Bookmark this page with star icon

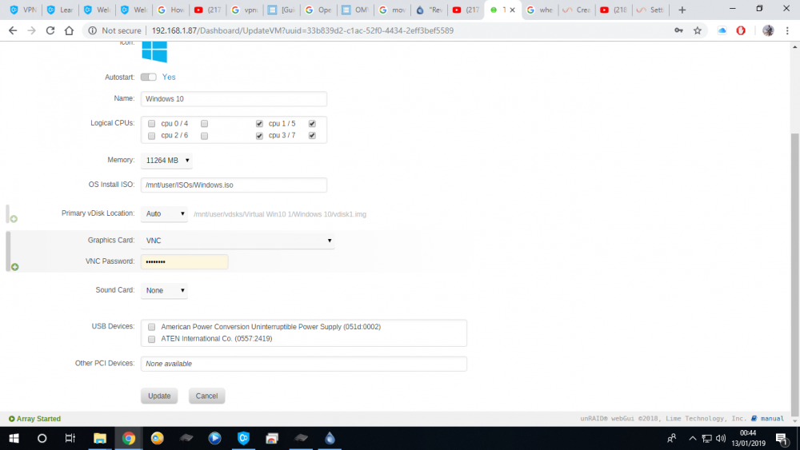[698, 30]
